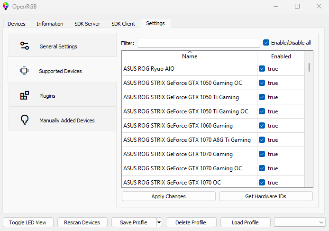Image resolution: width=329 pixels, height=231 pixels.
Task: Maximize the OpenRGB window
Action: tap(297, 6)
